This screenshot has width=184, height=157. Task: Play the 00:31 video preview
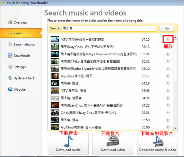click(x=168, y=61)
